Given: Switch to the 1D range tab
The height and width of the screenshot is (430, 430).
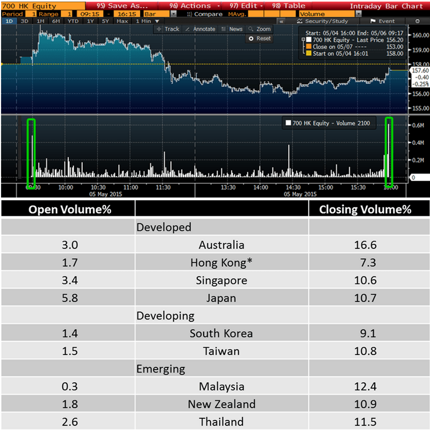Looking at the screenshot, I should pyautogui.click(x=9, y=21).
